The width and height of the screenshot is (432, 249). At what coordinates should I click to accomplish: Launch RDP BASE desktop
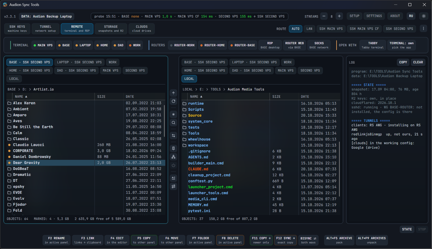pos(270,45)
